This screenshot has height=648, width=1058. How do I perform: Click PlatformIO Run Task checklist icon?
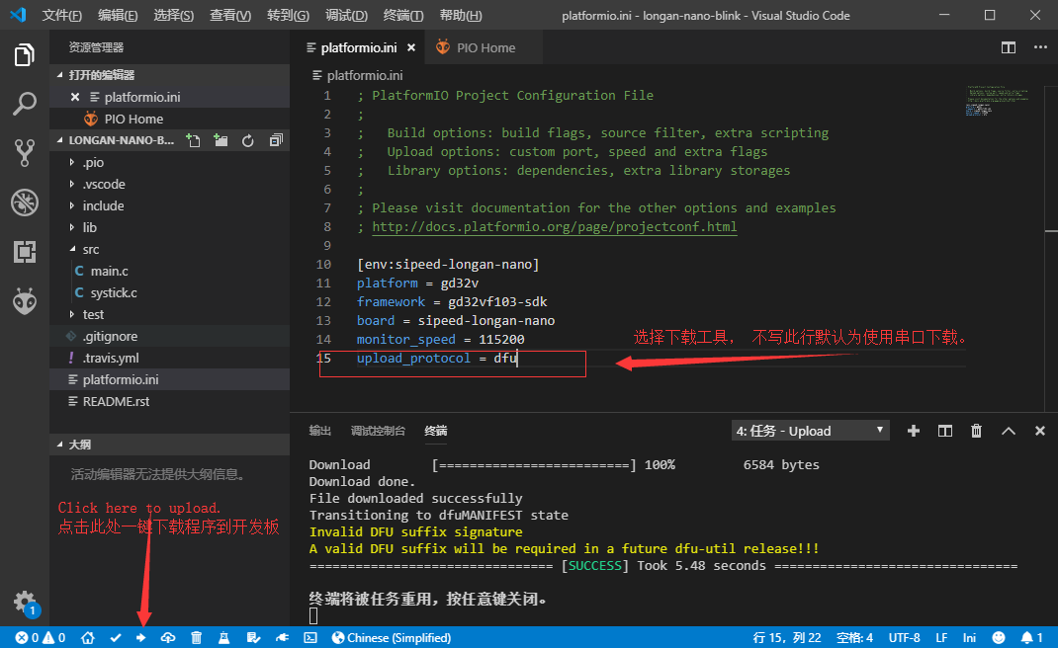(253, 638)
